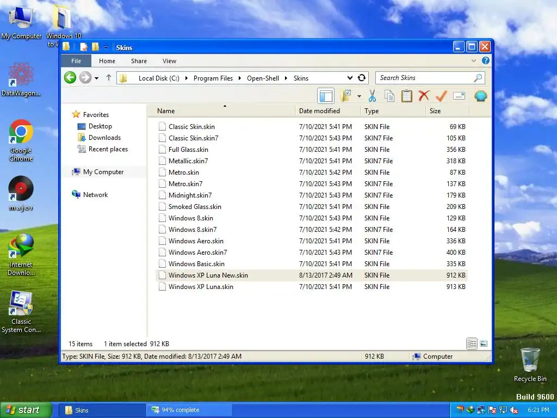Click Properties icon in title bar
Image resolution: width=557 pixels, height=418 pixels.
(x=84, y=47)
